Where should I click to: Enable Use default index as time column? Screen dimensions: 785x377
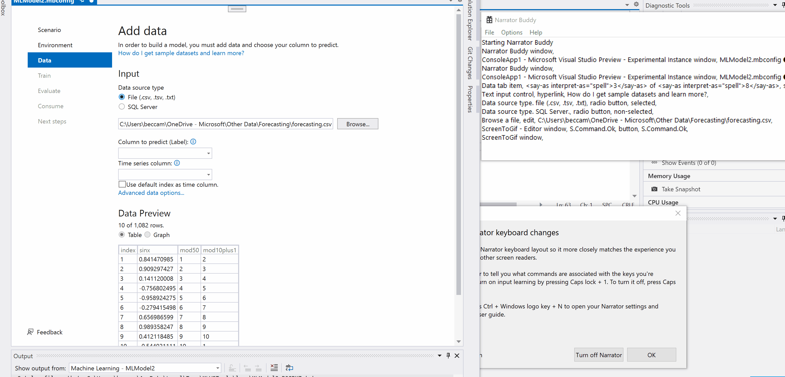[122, 184]
